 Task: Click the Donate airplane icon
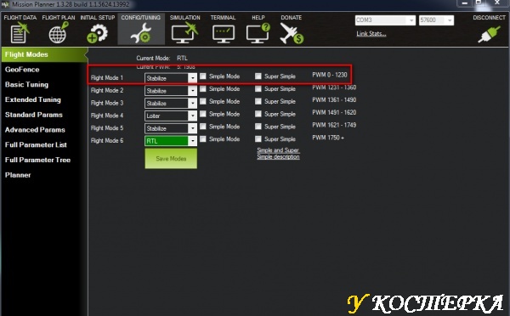click(x=292, y=33)
